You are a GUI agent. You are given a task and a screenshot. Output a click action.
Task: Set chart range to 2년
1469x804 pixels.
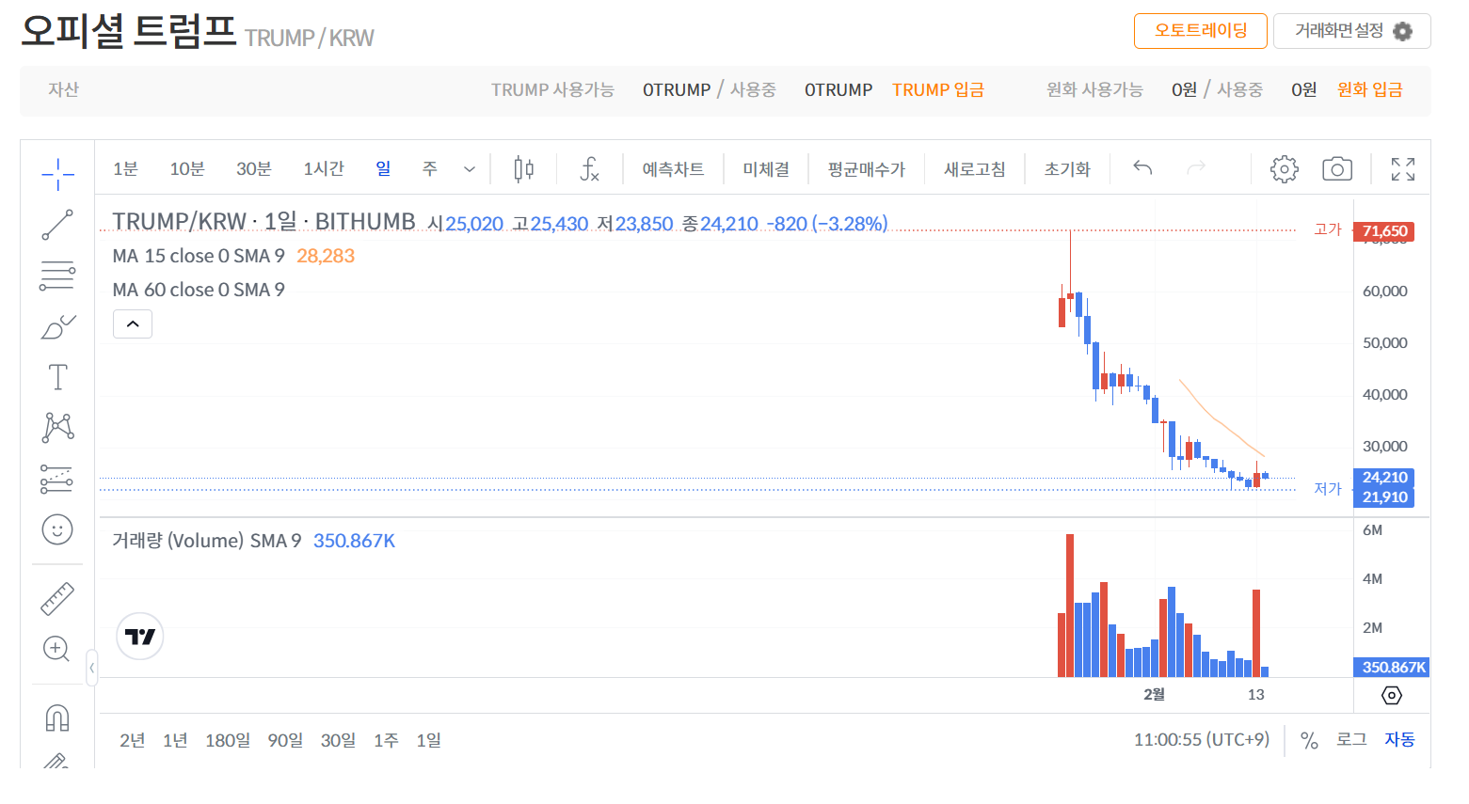coord(133,741)
